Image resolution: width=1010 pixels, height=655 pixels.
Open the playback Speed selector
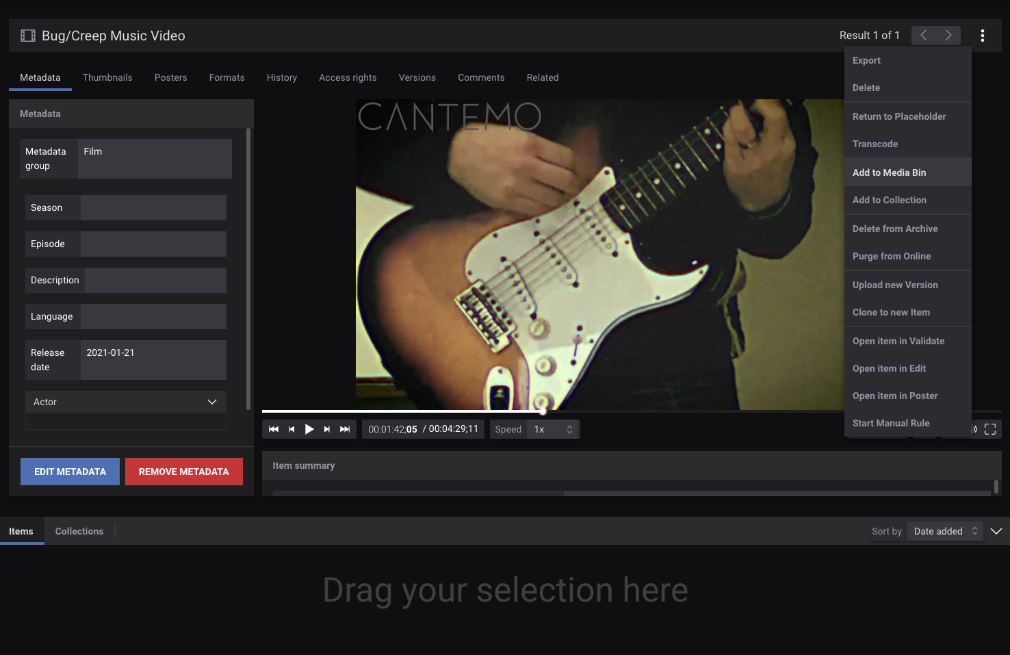[x=553, y=429]
